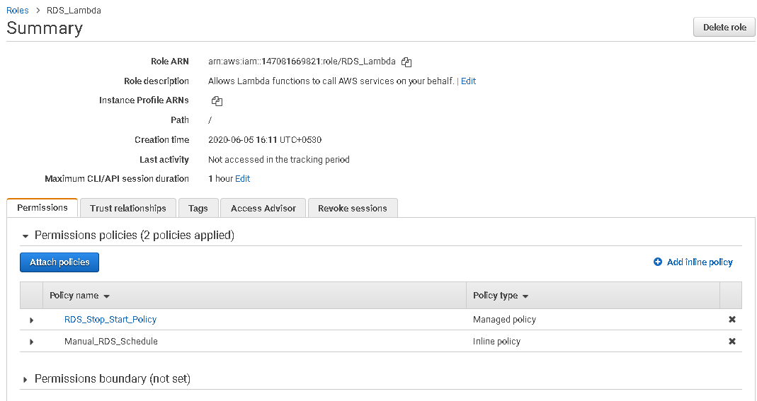Expand the Manual_RDS_Schedule row details
This screenshot has width=757, height=401.
[31, 342]
